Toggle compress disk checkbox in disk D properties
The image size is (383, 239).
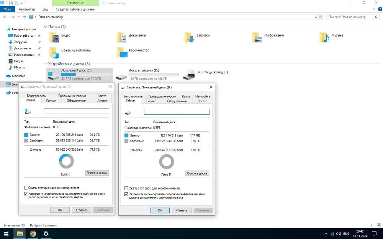[x=126, y=188]
